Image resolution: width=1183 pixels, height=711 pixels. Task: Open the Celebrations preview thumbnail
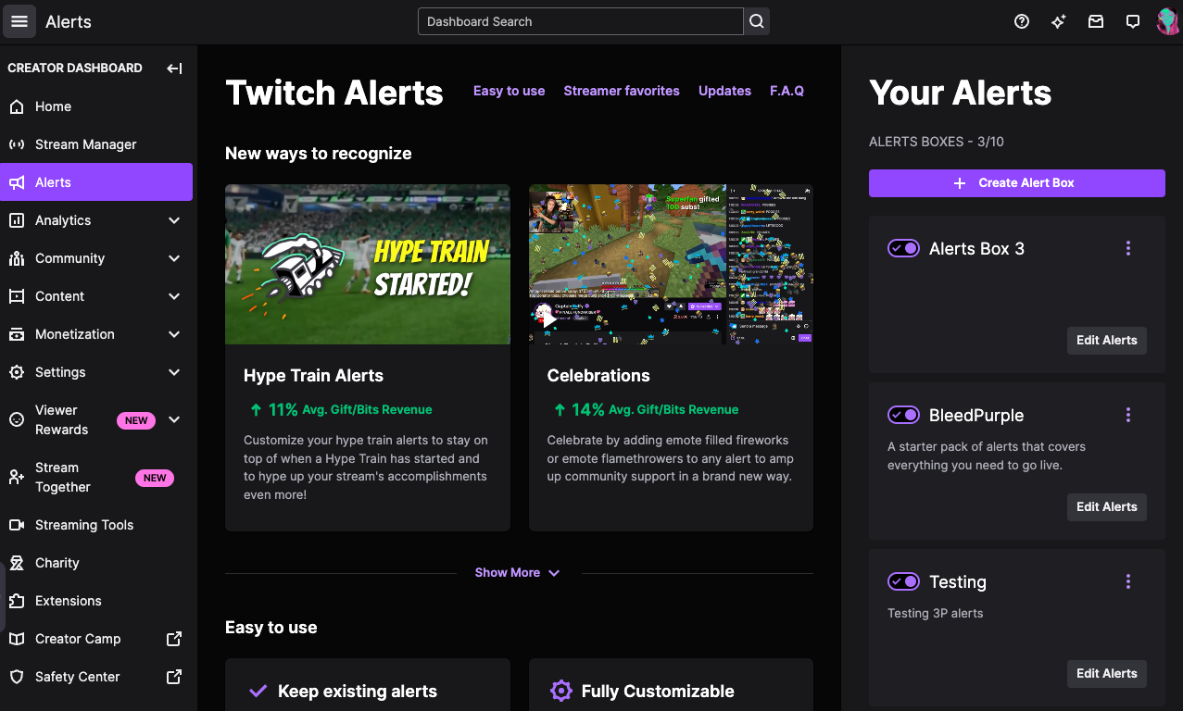pyautogui.click(x=671, y=265)
